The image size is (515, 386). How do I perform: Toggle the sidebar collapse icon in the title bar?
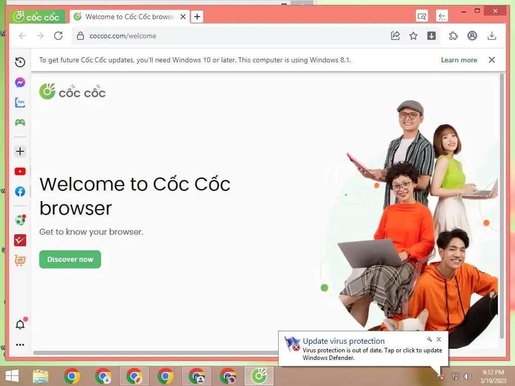[x=442, y=16]
